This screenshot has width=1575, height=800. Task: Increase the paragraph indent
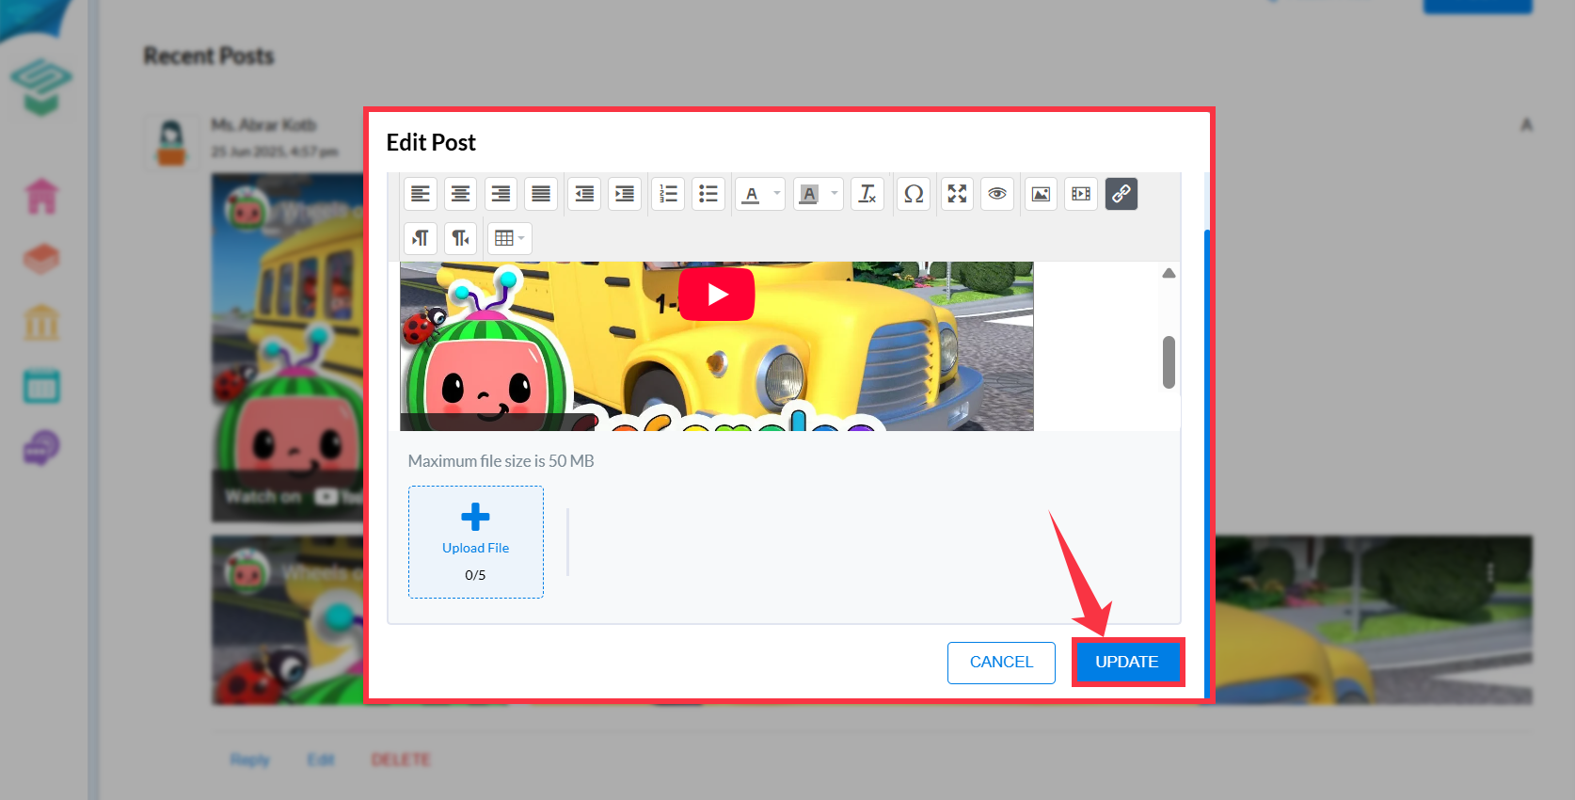pyautogui.click(x=625, y=194)
